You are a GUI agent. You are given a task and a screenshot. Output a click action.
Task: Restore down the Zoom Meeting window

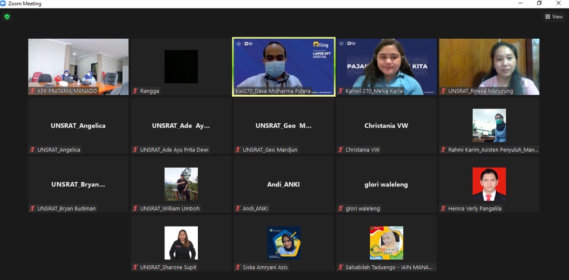coord(539,4)
